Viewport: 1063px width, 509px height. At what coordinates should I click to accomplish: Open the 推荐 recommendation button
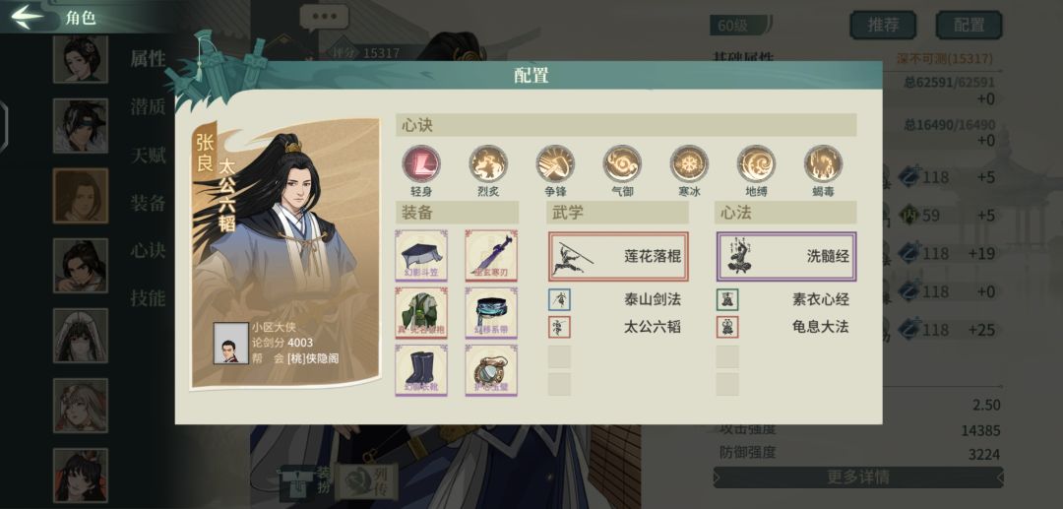click(x=883, y=25)
